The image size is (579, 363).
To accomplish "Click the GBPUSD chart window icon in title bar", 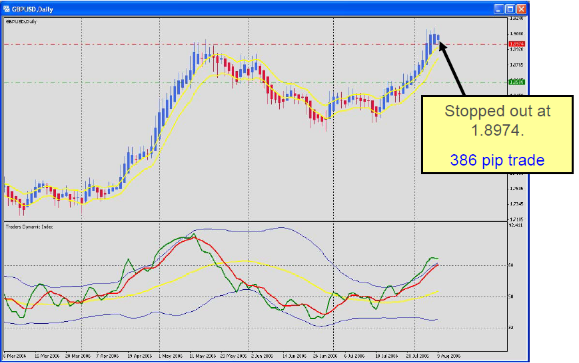I will [6, 9].
